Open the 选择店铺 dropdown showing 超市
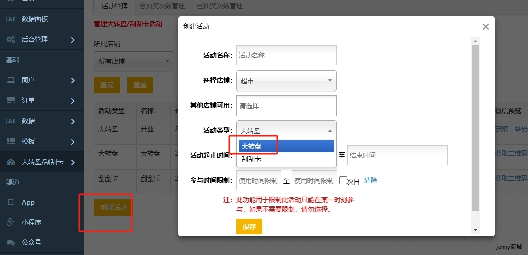The height and width of the screenshot is (255, 528). [286, 80]
